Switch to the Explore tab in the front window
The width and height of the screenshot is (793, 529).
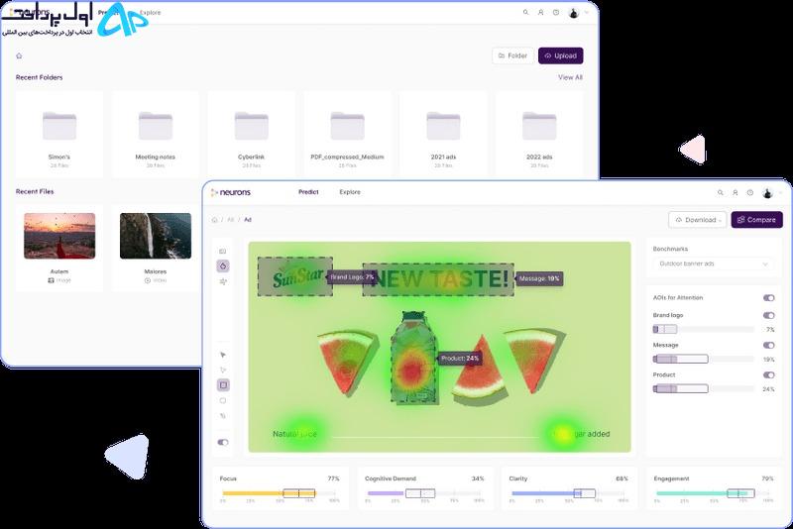pyautogui.click(x=350, y=192)
